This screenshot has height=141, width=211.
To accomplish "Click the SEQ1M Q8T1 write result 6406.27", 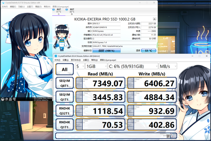I will click(152, 83).
